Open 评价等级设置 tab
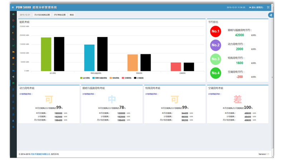This screenshot has height=163, width=284. [60, 15]
